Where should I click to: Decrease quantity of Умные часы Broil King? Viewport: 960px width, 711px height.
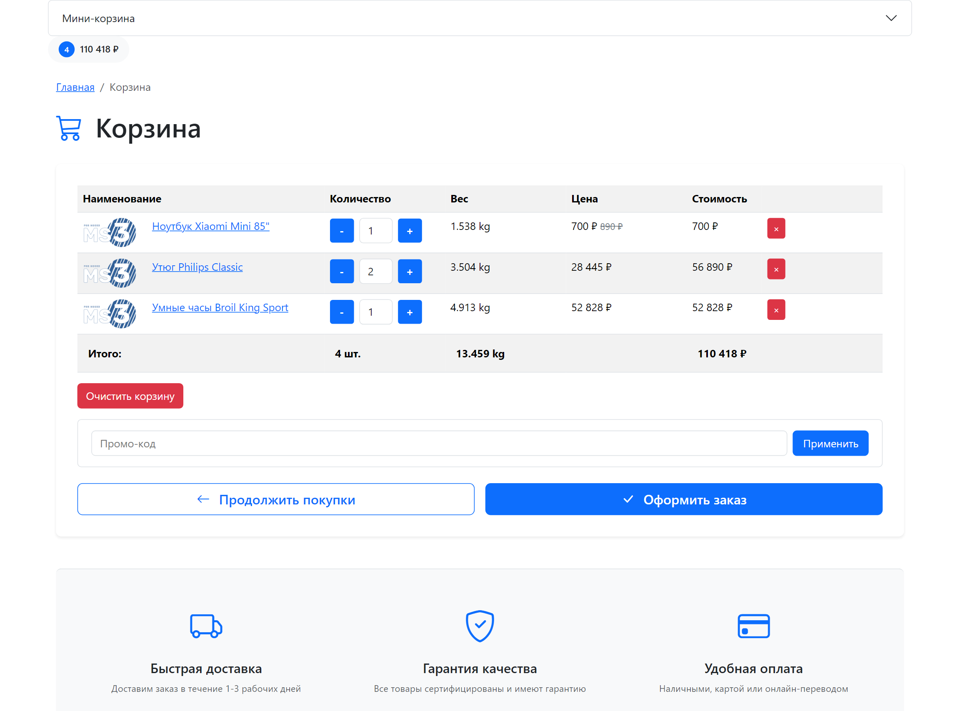(342, 312)
